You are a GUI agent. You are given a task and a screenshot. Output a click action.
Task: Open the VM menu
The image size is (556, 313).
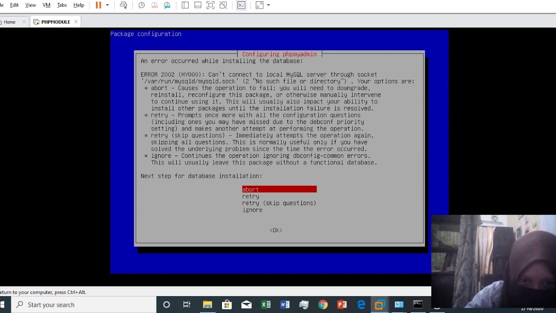(46, 5)
